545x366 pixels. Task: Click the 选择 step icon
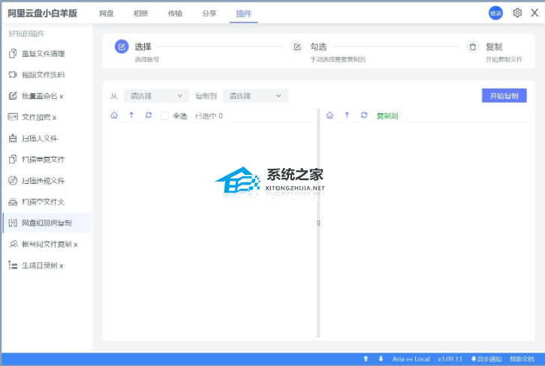point(122,46)
